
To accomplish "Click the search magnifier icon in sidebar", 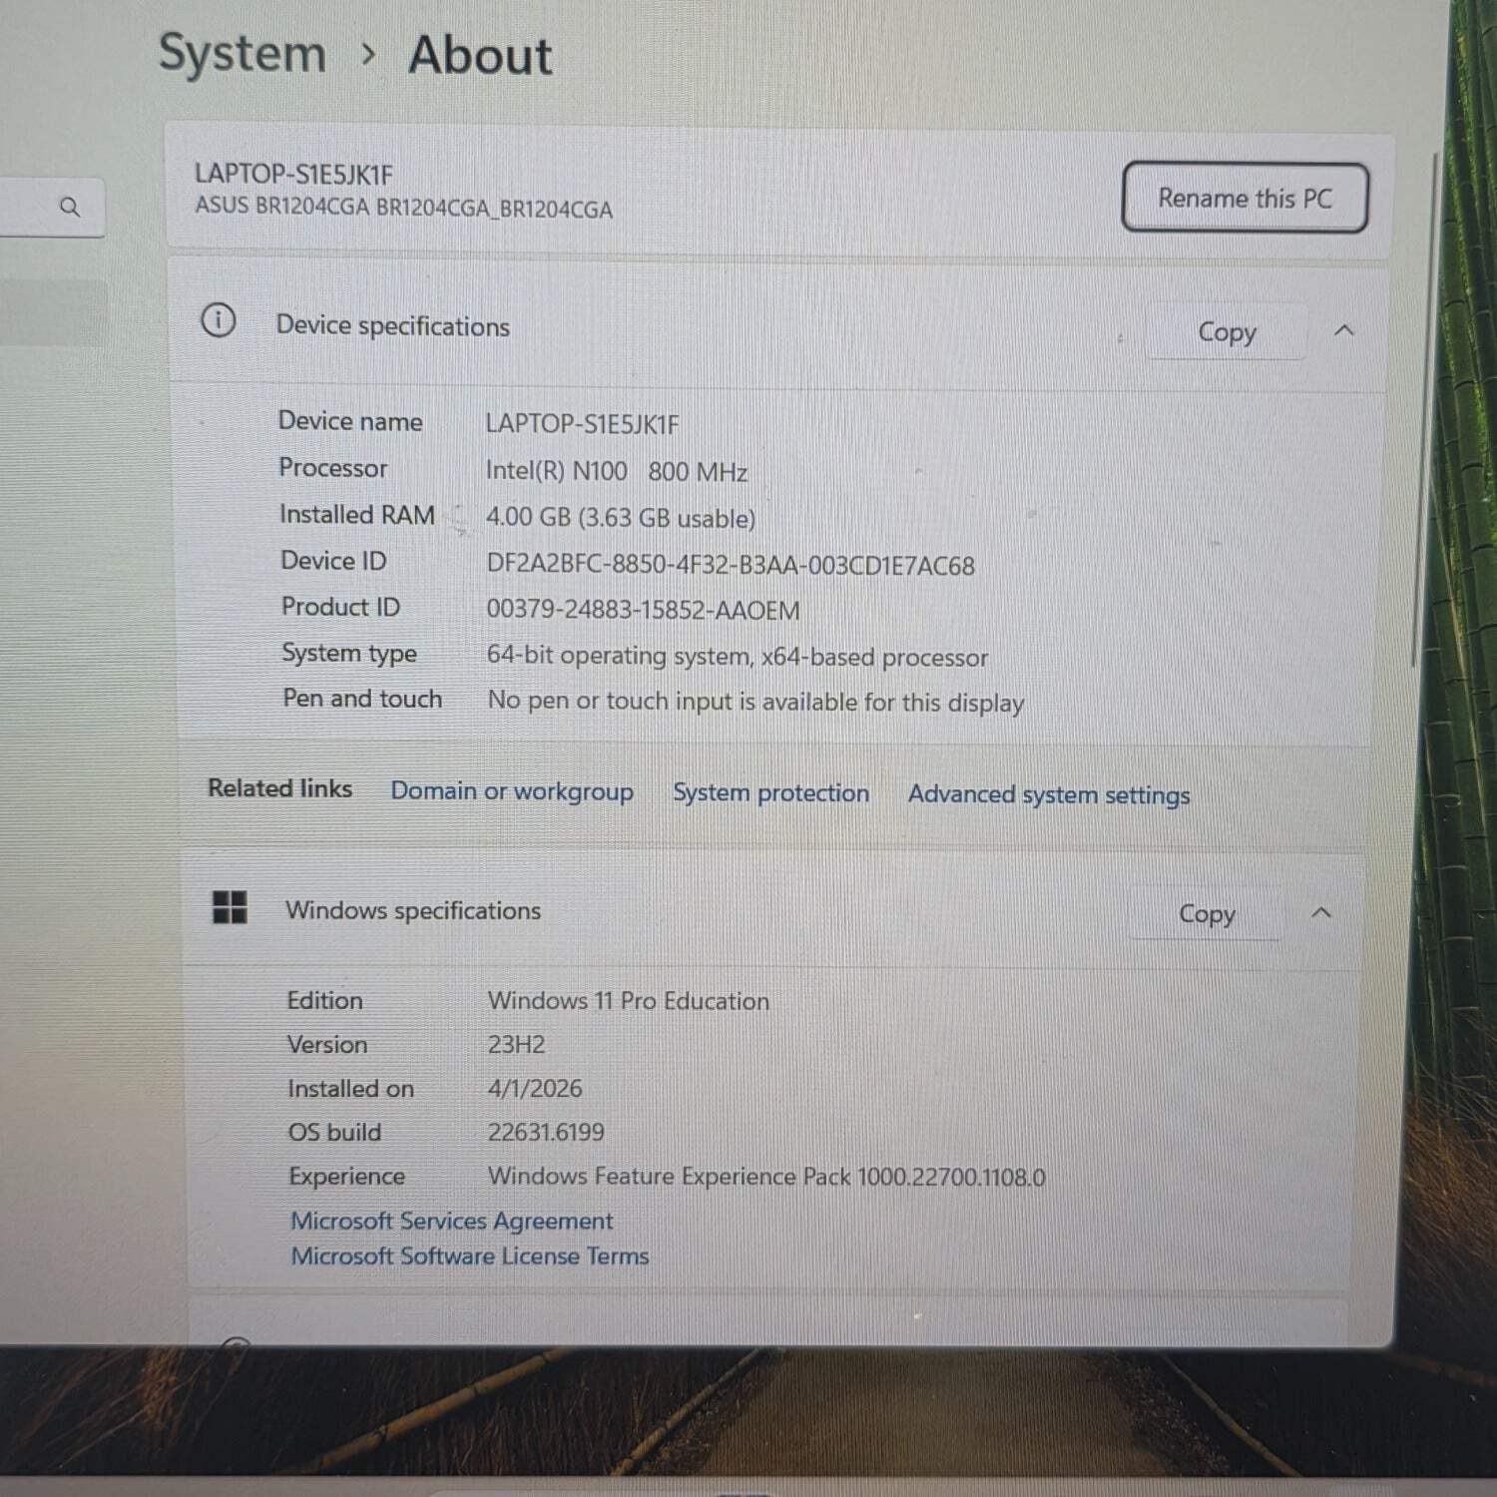I will [70, 208].
